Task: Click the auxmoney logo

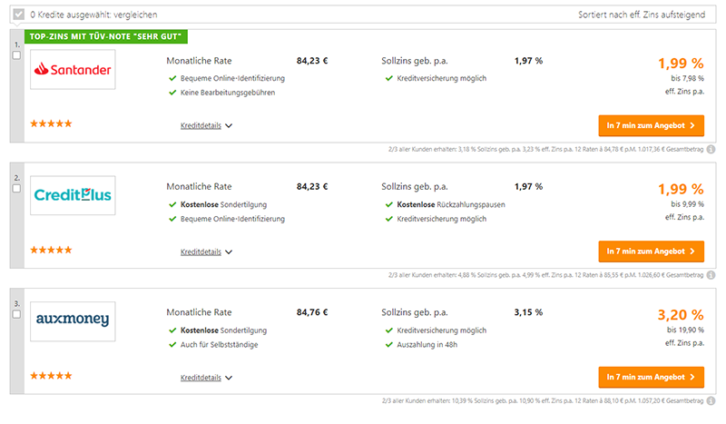Action: point(73,321)
